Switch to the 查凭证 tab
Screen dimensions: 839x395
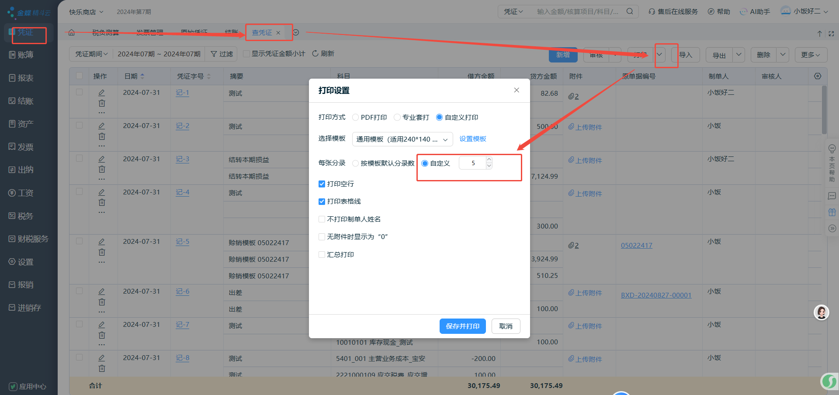262,33
